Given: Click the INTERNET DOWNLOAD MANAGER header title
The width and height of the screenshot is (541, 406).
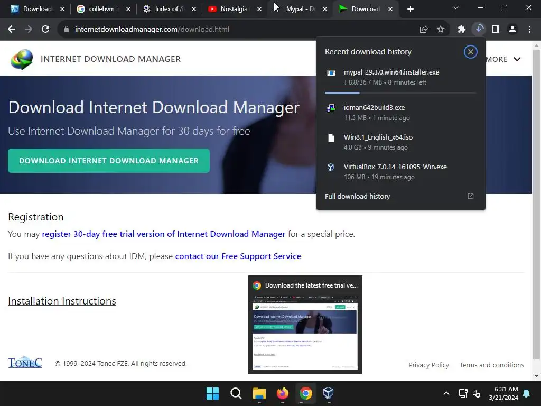Looking at the screenshot, I should (x=111, y=59).
